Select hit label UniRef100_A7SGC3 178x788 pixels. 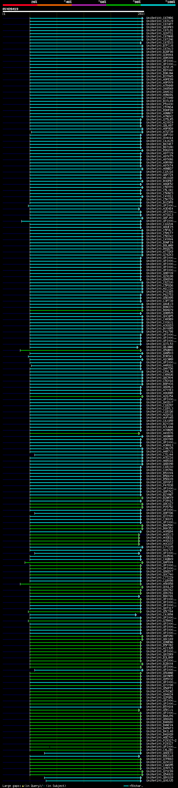pyautogui.click(x=160, y=215)
